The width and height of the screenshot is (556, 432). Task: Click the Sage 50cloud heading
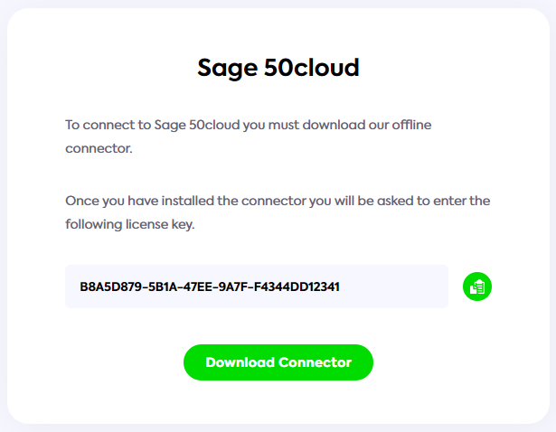click(x=278, y=68)
